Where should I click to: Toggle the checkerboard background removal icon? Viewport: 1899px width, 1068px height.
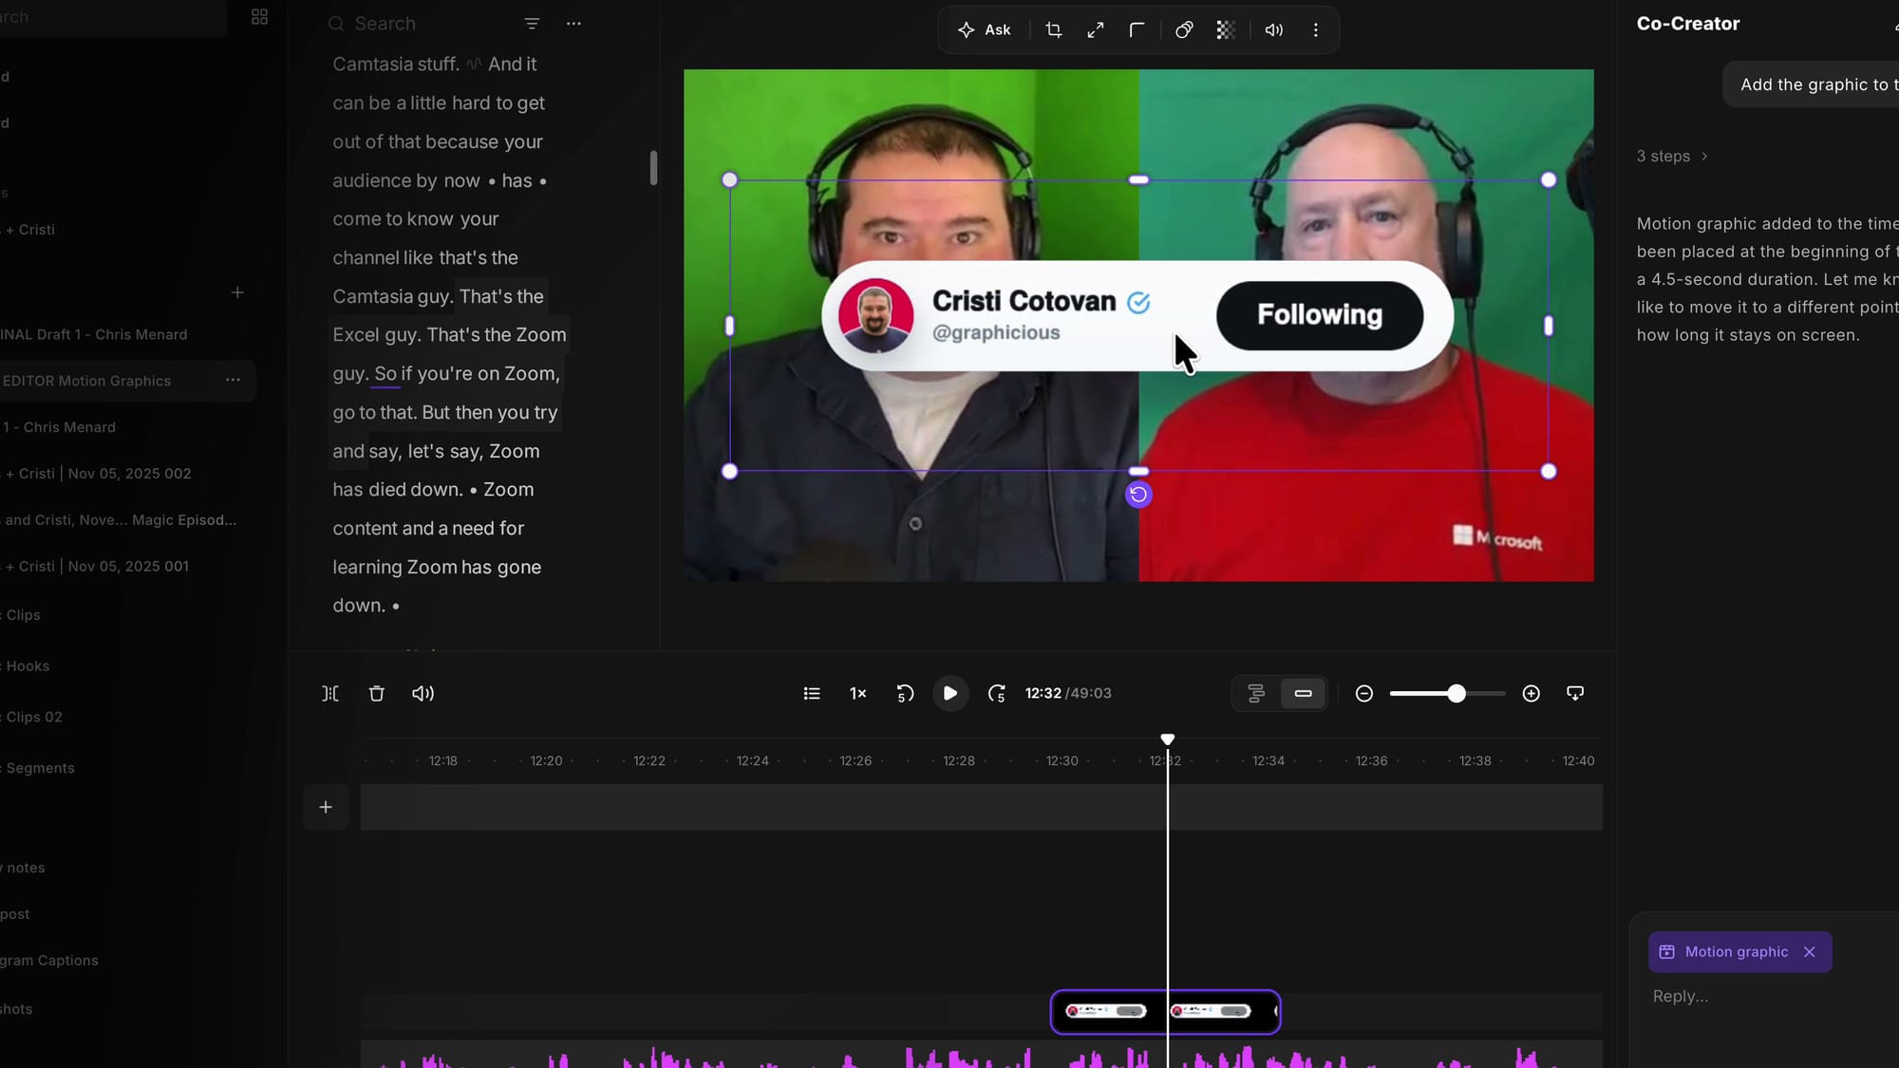tap(1226, 29)
